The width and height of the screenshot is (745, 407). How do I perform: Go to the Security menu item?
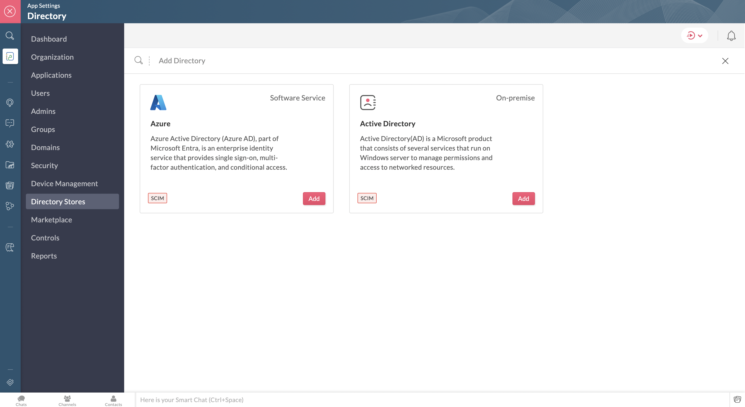(x=44, y=165)
